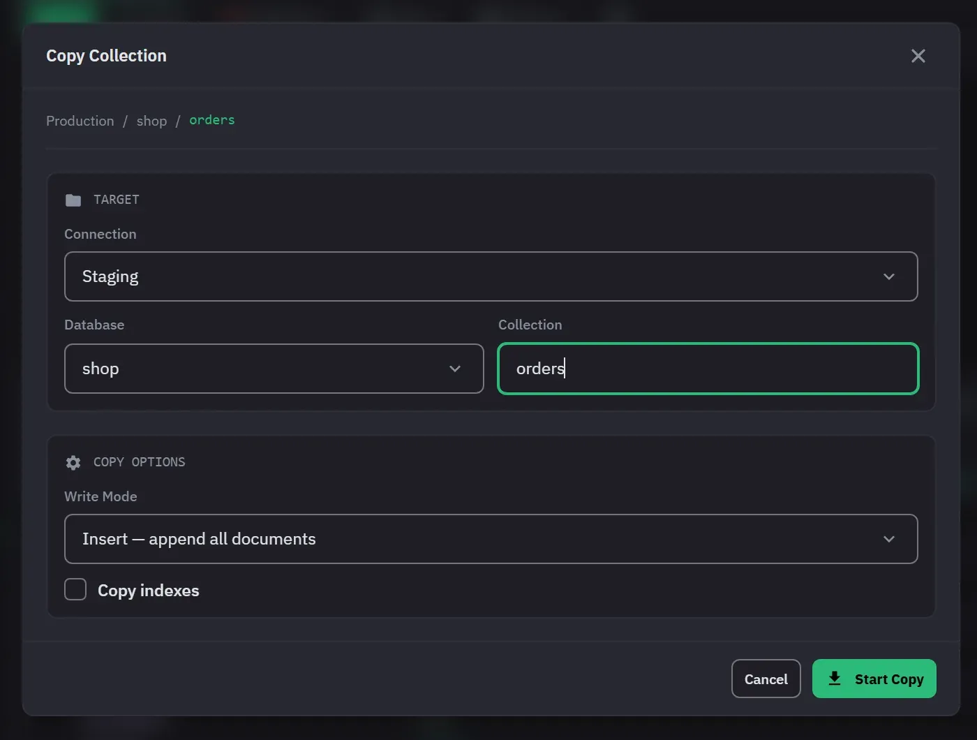977x740 pixels.
Task: Click the COPY OPTIONS section heading
Action: click(140, 462)
